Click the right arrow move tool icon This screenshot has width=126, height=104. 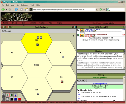pyautogui.click(x=8, y=99)
